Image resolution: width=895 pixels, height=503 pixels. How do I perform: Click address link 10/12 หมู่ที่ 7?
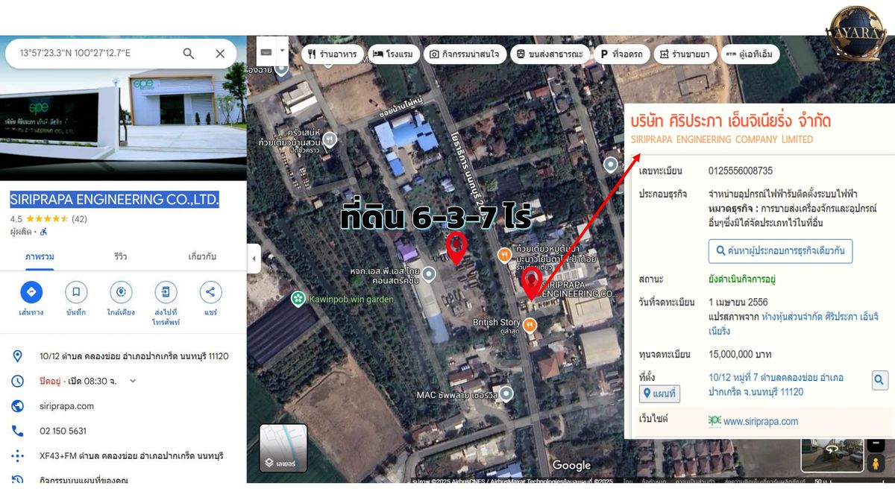tap(776, 385)
